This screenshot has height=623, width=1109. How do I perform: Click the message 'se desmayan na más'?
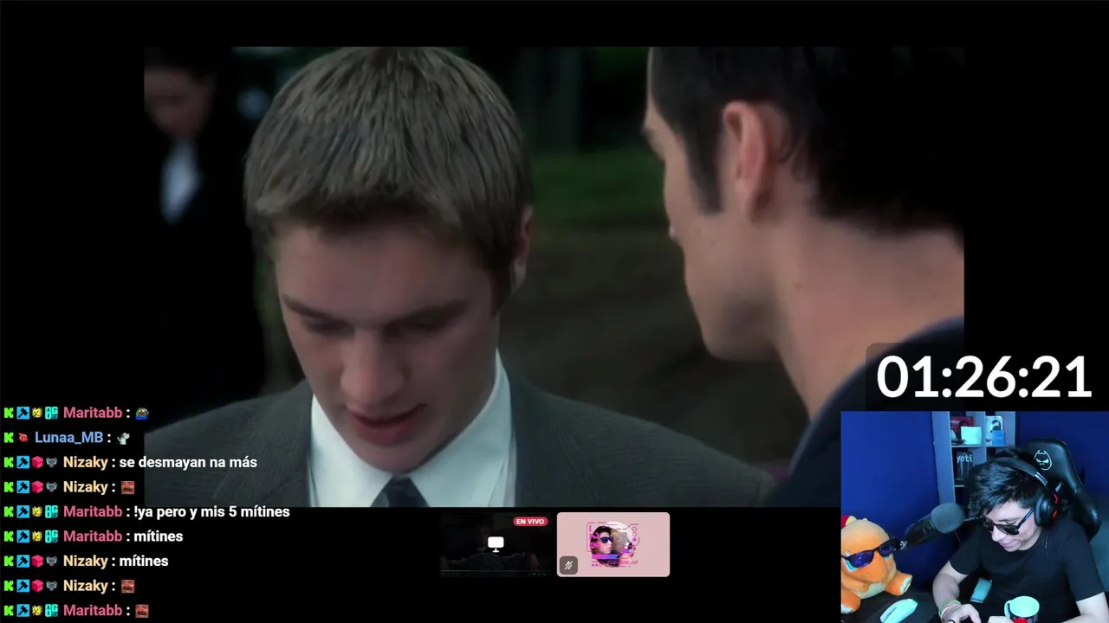pos(188,462)
